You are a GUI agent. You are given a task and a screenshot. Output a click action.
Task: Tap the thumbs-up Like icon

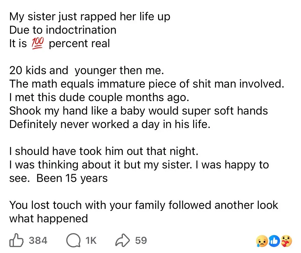(x=16, y=240)
